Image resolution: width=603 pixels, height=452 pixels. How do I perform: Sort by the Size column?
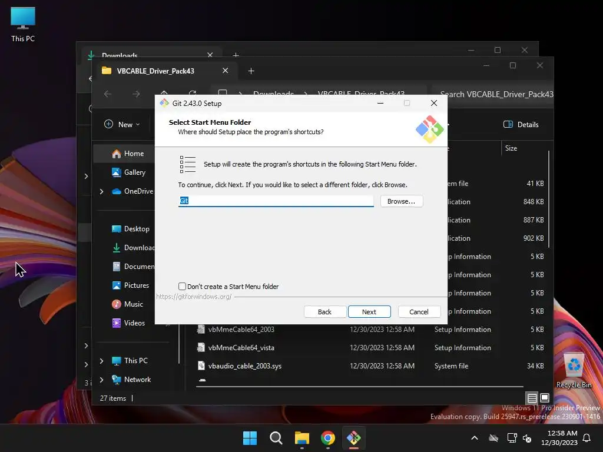(511, 148)
